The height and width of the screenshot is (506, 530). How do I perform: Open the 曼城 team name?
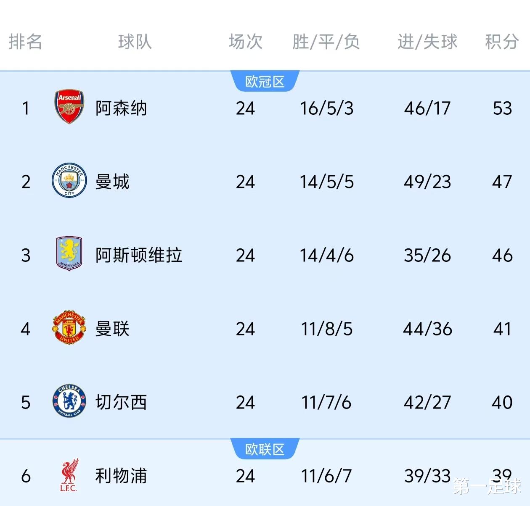(x=112, y=182)
